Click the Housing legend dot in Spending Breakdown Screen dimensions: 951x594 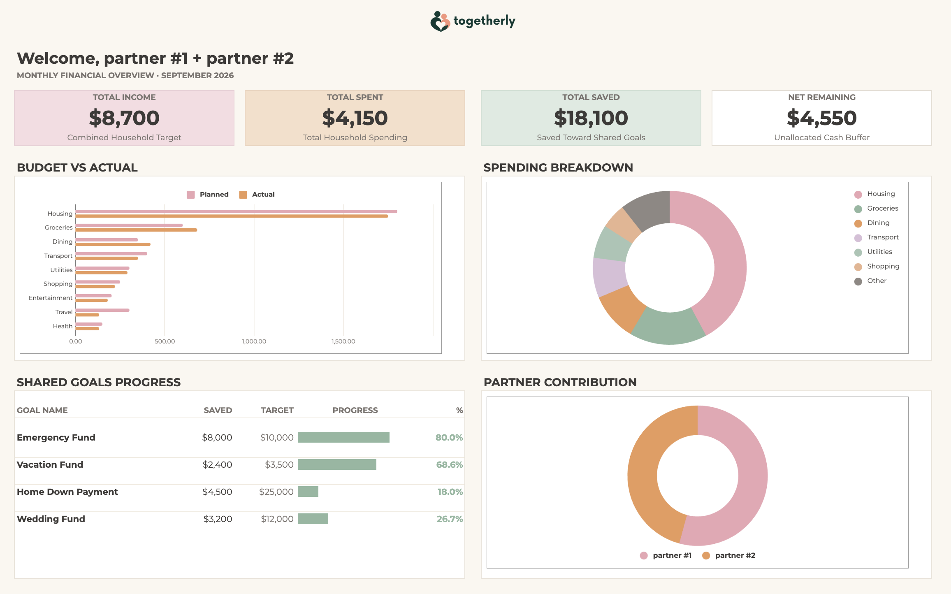click(x=858, y=195)
